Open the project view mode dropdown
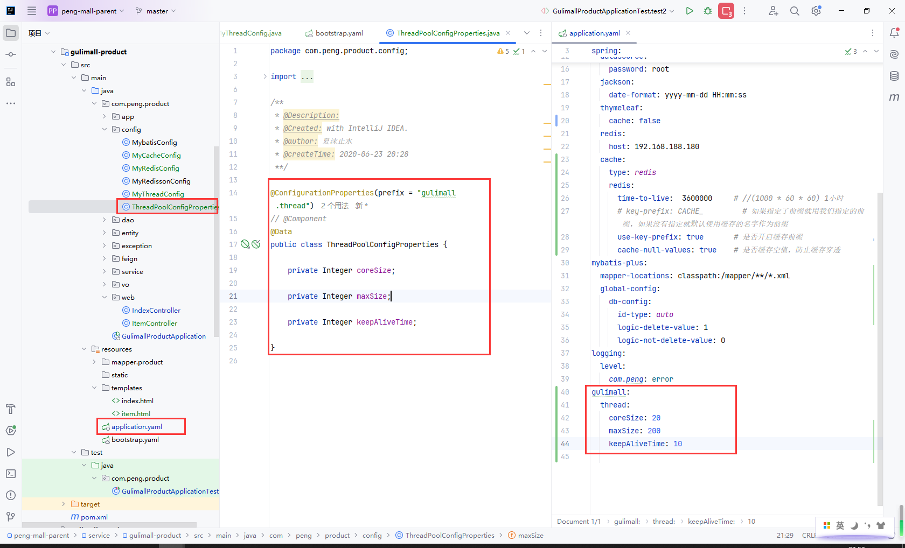 click(x=39, y=33)
